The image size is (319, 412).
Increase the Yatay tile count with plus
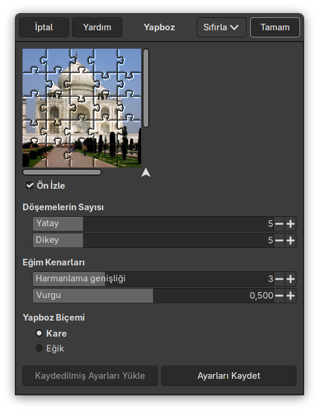pos(291,224)
